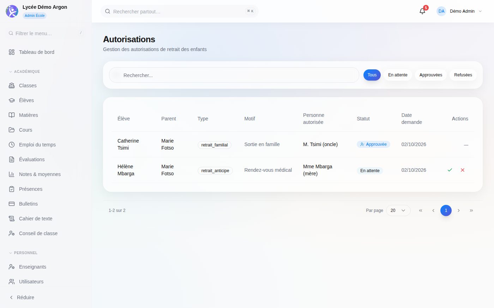Screen dimensions: 494x308
Task: Open Présences page
Action: point(46,189)
